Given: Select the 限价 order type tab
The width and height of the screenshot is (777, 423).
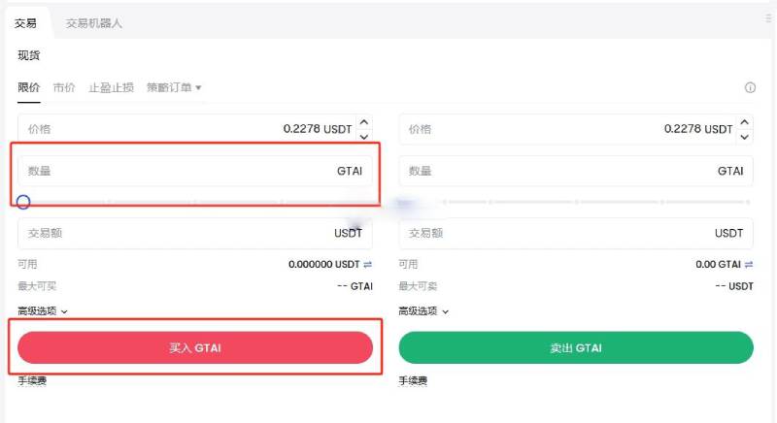Looking at the screenshot, I should 29,87.
